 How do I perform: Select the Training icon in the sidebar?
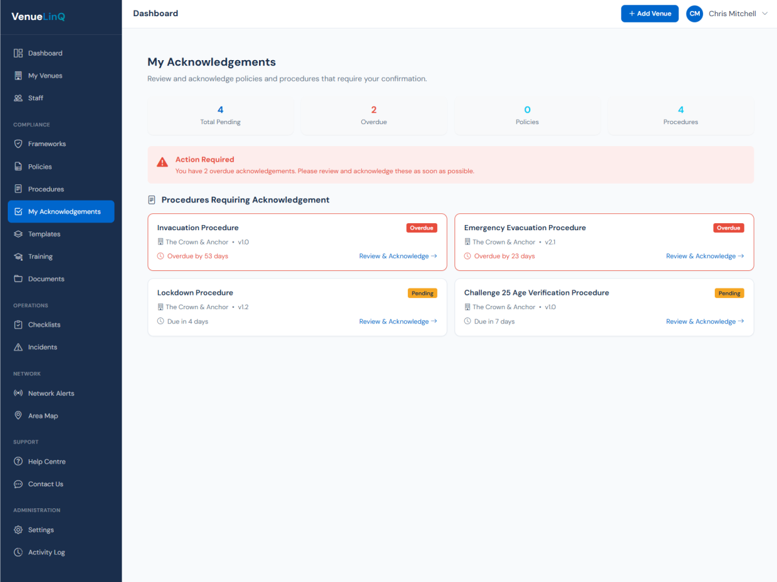pyautogui.click(x=18, y=256)
